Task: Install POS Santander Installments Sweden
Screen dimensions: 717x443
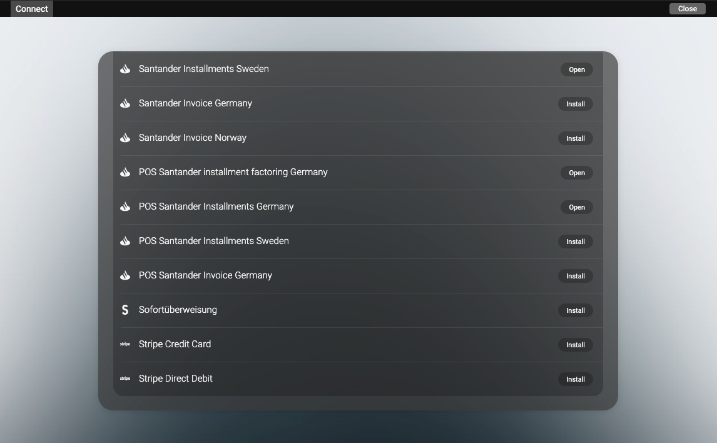Action: pyautogui.click(x=575, y=242)
